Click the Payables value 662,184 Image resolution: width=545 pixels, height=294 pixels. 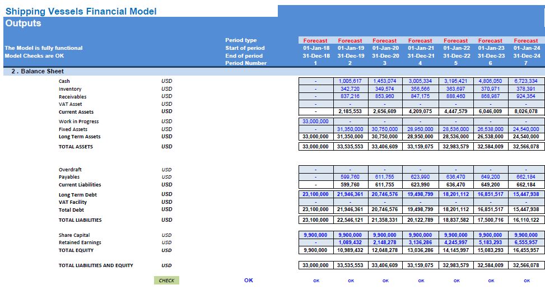click(x=526, y=177)
